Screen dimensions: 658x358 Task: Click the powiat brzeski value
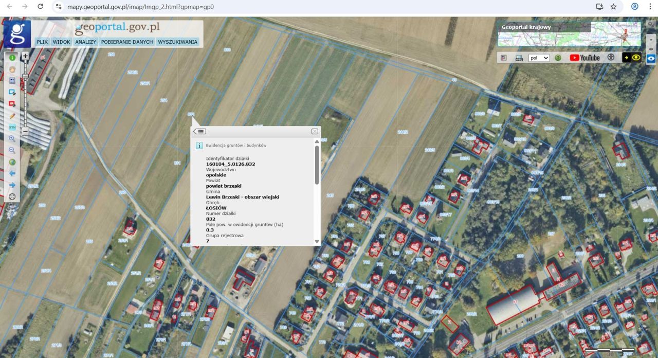(224, 186)
